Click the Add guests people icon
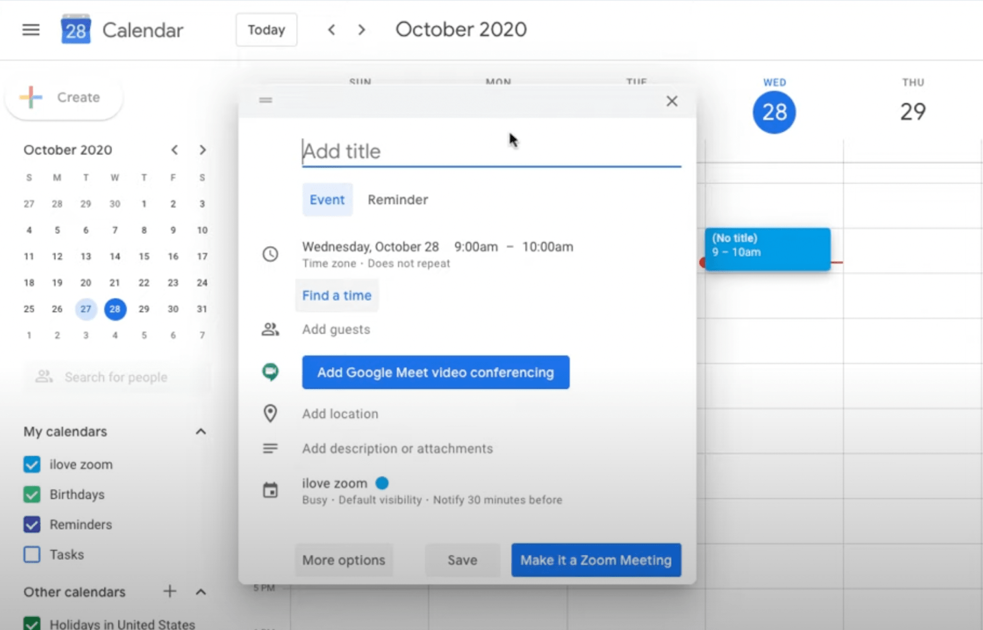 click(x=270, y=329)
